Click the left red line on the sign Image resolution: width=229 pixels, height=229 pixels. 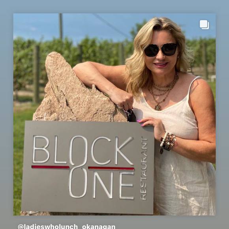pyautogui.click(x=51, y=167)
